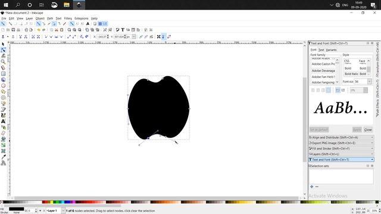This screenshot has height=214, width=381.
Task: Open the Filters menu
Action: click(68, 18)
